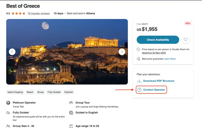Viewport: 202px width, 131px height.
Task: Show the previous photo with left arrow
Action: [x=12, y=52]
